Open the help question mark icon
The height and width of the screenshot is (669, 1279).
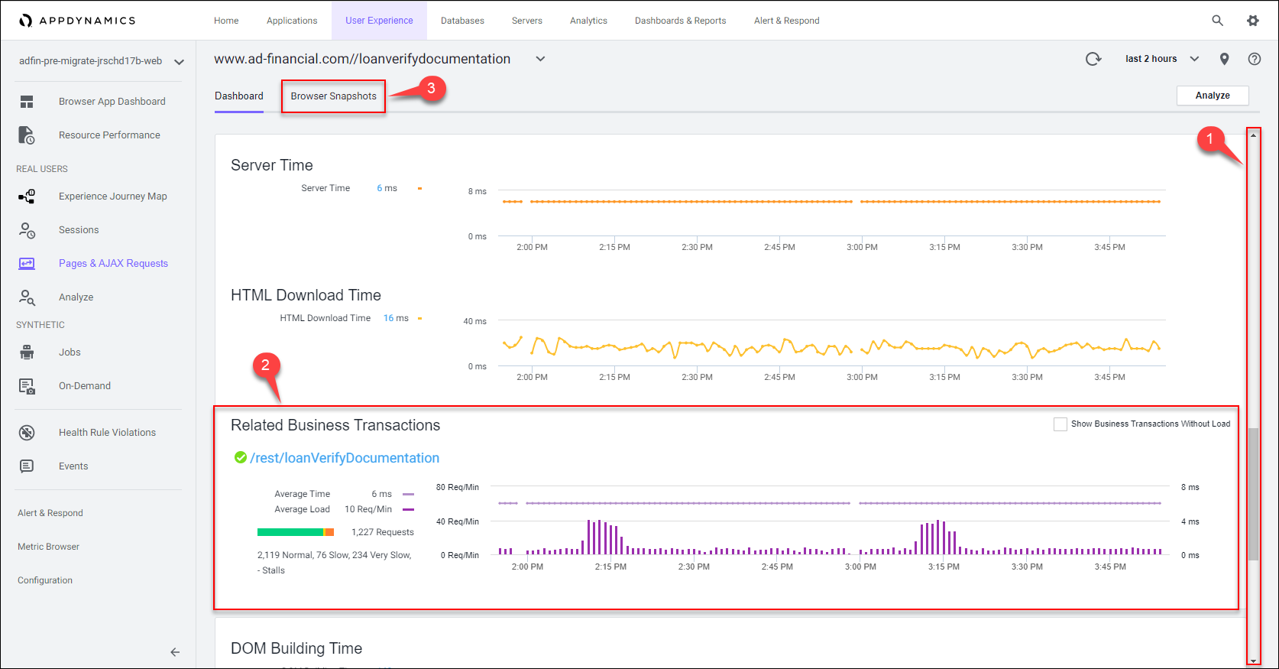coord(1254,59)
